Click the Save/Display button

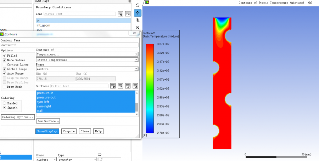pyautogui.click(x=47, y=131)
